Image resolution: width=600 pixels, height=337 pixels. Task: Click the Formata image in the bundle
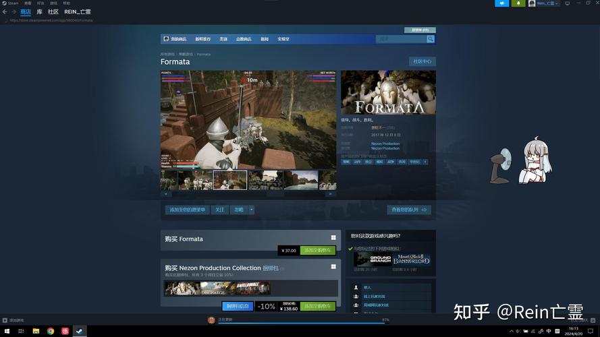click(182, 288)
